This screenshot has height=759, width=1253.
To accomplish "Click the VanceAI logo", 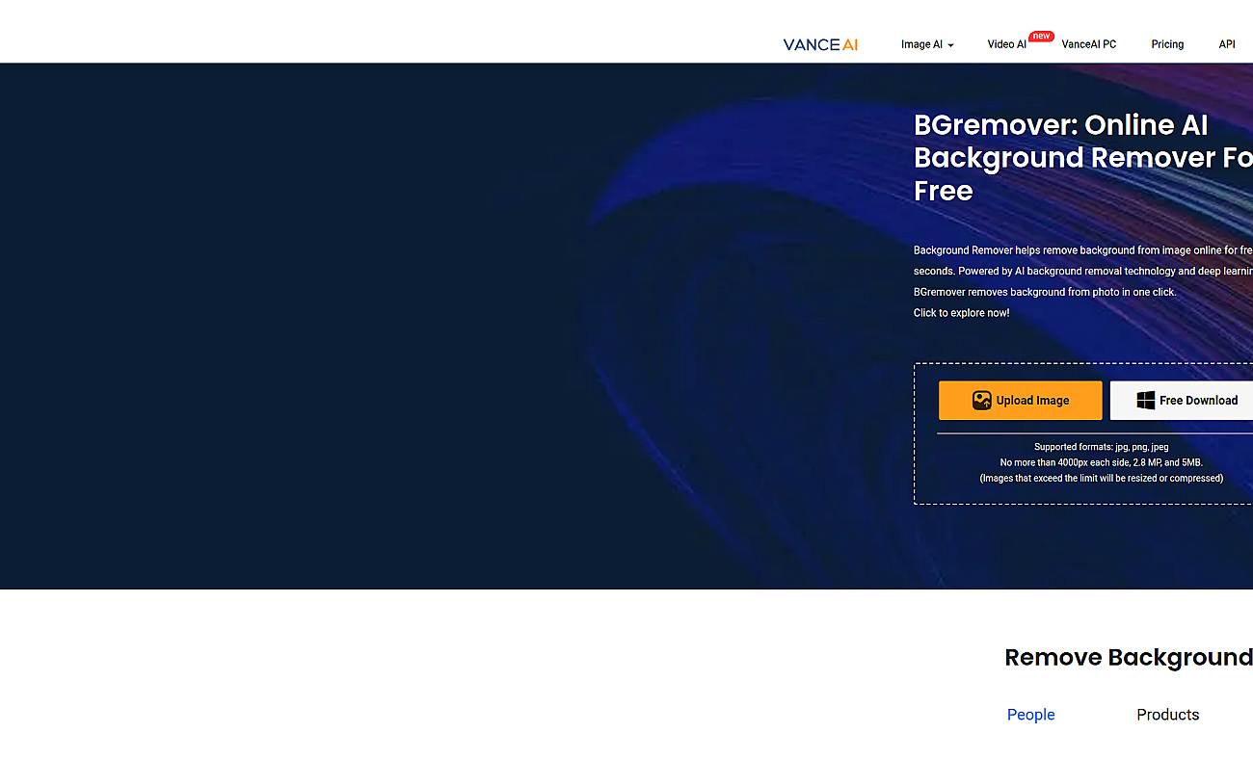I will click(820, 44).
